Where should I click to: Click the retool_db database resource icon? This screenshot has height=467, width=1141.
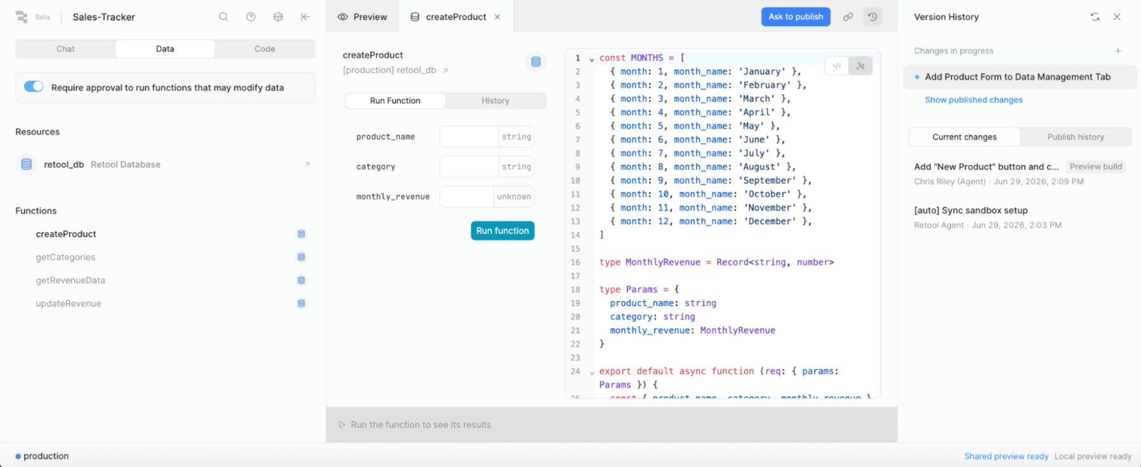(27, 164)
